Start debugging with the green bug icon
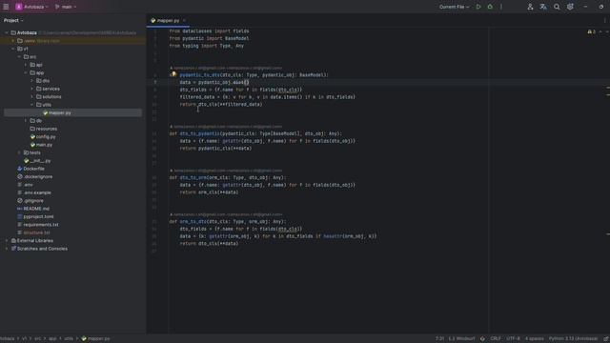The height and width of the screenshot is (343, 610). (x=490, y=7)
